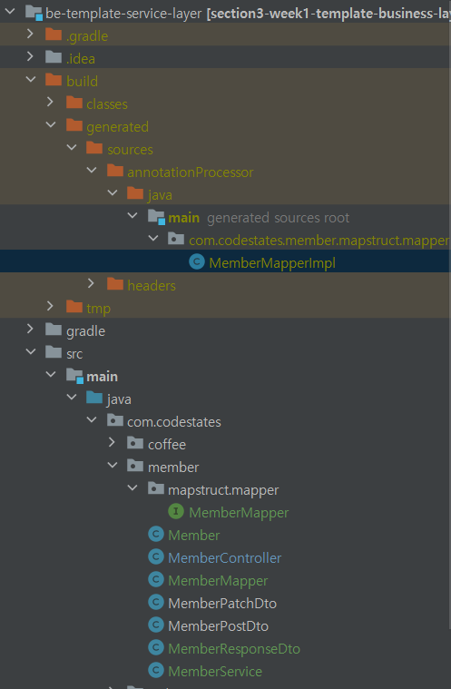Expand the headers folder
451x689 pixels.
[x=92, y=283]
